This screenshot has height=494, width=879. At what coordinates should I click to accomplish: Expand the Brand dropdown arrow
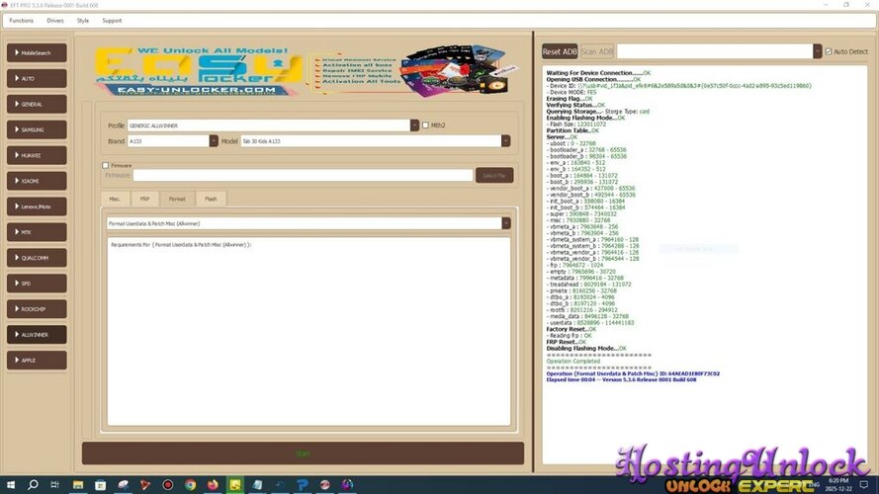214,141
